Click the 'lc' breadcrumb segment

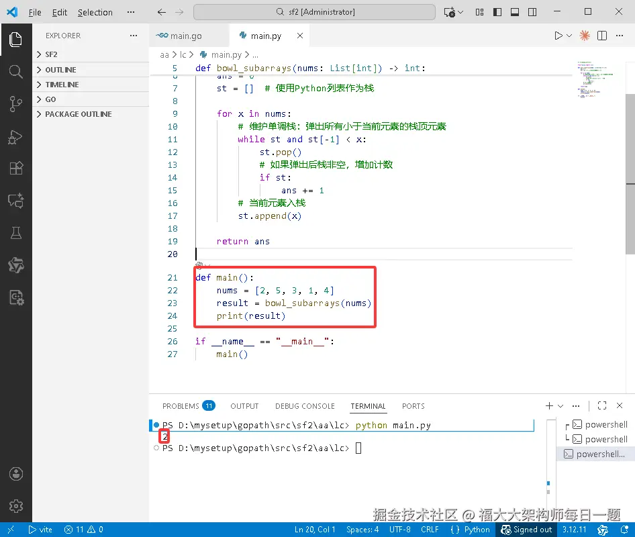click(x=183, y=54)
